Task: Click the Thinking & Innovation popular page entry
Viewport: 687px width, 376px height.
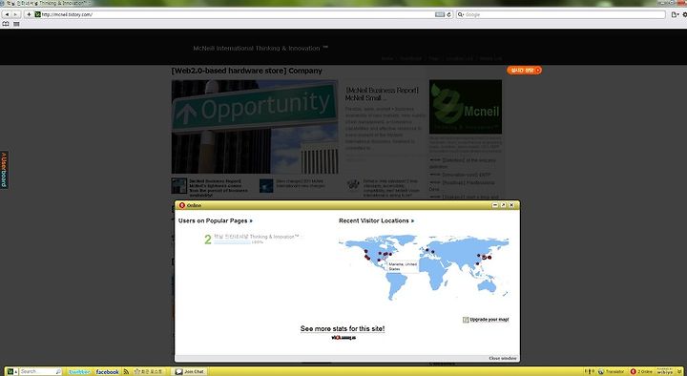Action: coord(257,237)
